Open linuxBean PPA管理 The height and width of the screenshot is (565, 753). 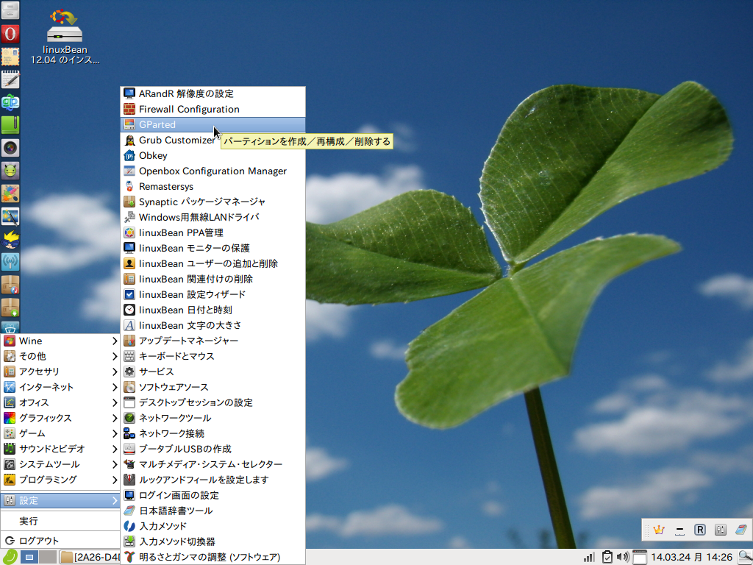click(x=213, y=232)
